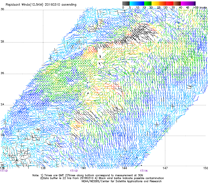
Task: Click the note line starting 'Note: 1) Times are GMT'
Action: (x=88, y=175)
